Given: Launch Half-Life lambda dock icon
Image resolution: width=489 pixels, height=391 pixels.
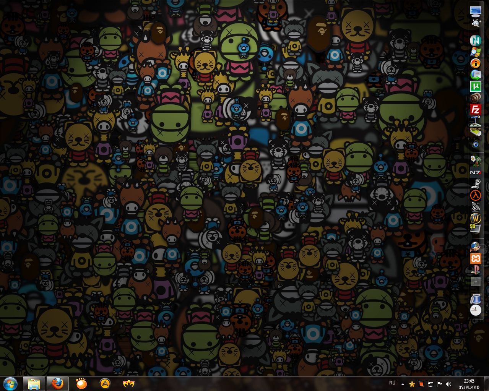Looking at the screenshot, I should pos(476,195).
